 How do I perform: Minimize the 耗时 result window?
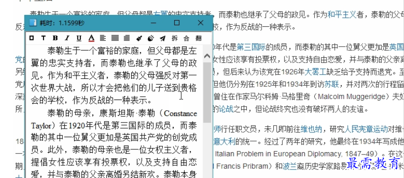coord(153,23)
